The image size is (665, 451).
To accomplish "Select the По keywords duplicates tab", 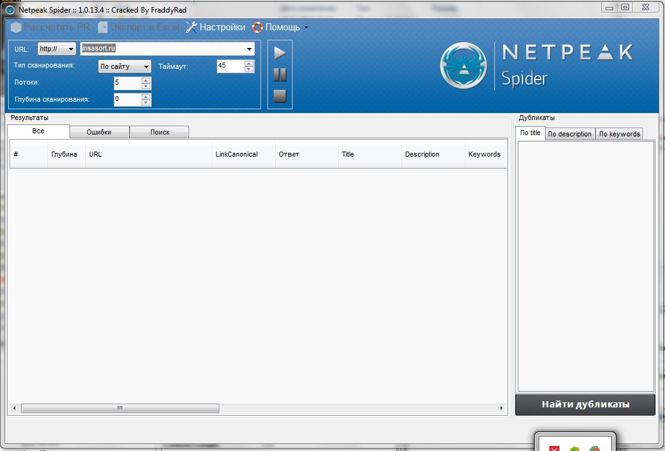I will (619, 134).
